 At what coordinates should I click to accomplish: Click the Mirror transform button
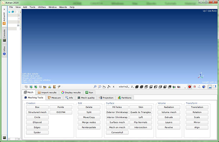pyautogui.click(x=197, y=122)
